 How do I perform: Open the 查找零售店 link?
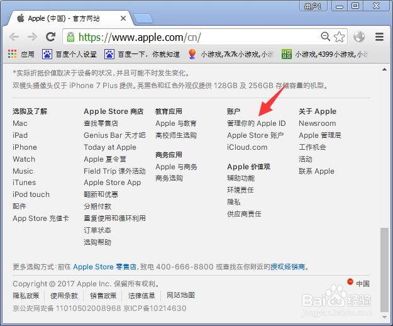pos(101,123)
